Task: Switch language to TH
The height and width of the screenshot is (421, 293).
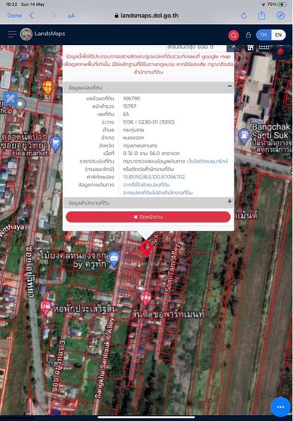Action: coord(264,35)
